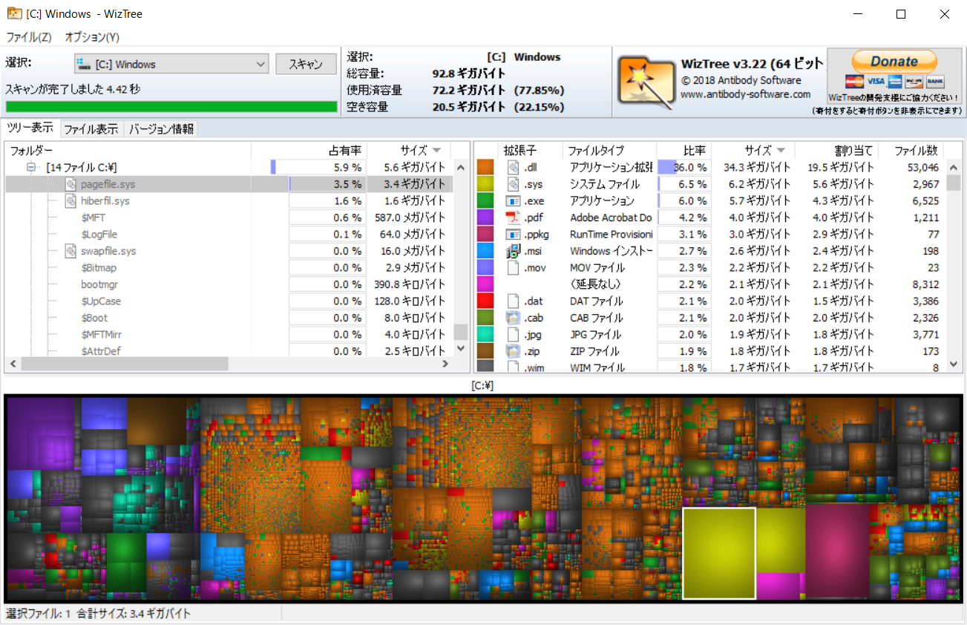Click the teal color swatch for .jpg
967x625 pixels.
485,335
